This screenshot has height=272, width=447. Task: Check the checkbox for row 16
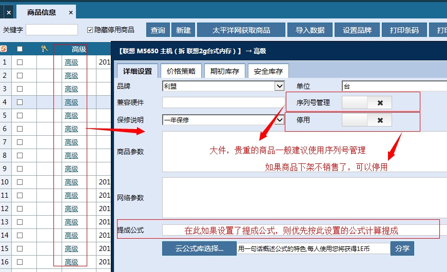[20, 262]
